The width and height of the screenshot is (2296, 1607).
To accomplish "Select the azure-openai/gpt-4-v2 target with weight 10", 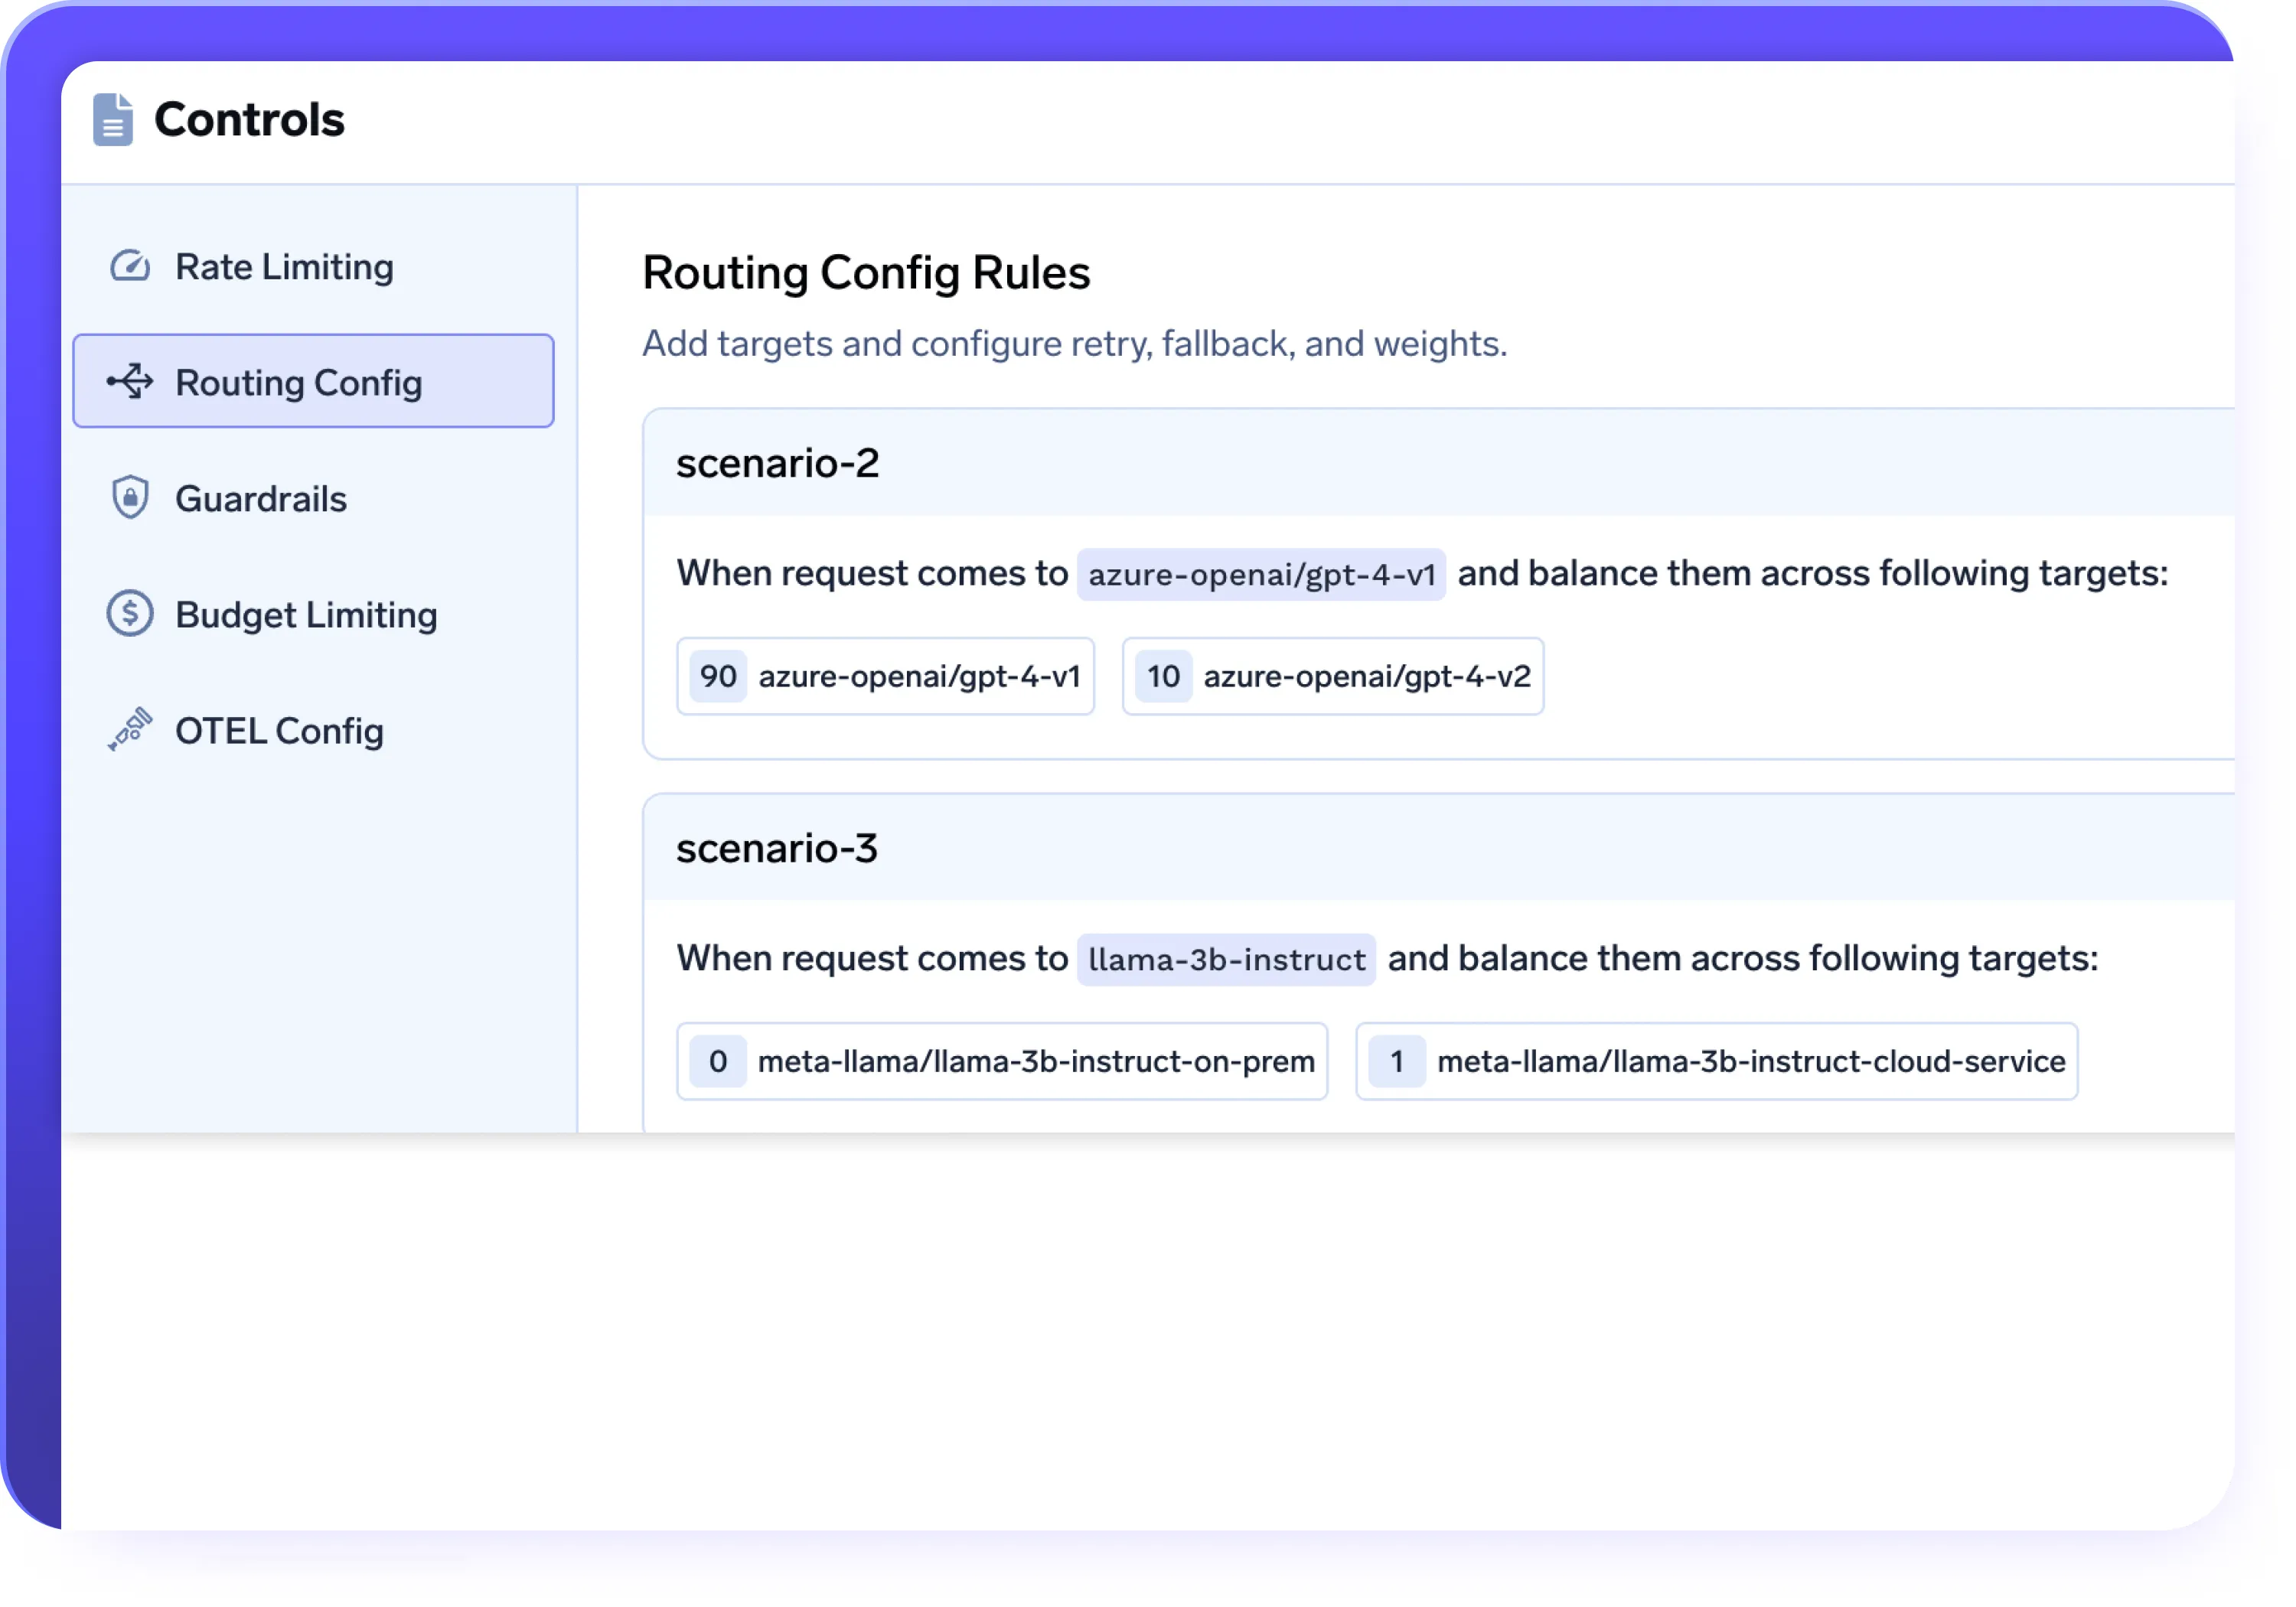I will tap(1332, 676).
